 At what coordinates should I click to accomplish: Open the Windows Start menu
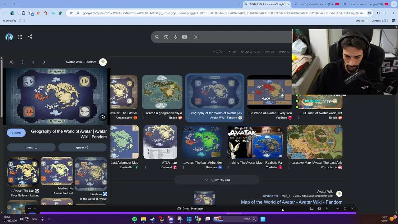coord(263,219)
